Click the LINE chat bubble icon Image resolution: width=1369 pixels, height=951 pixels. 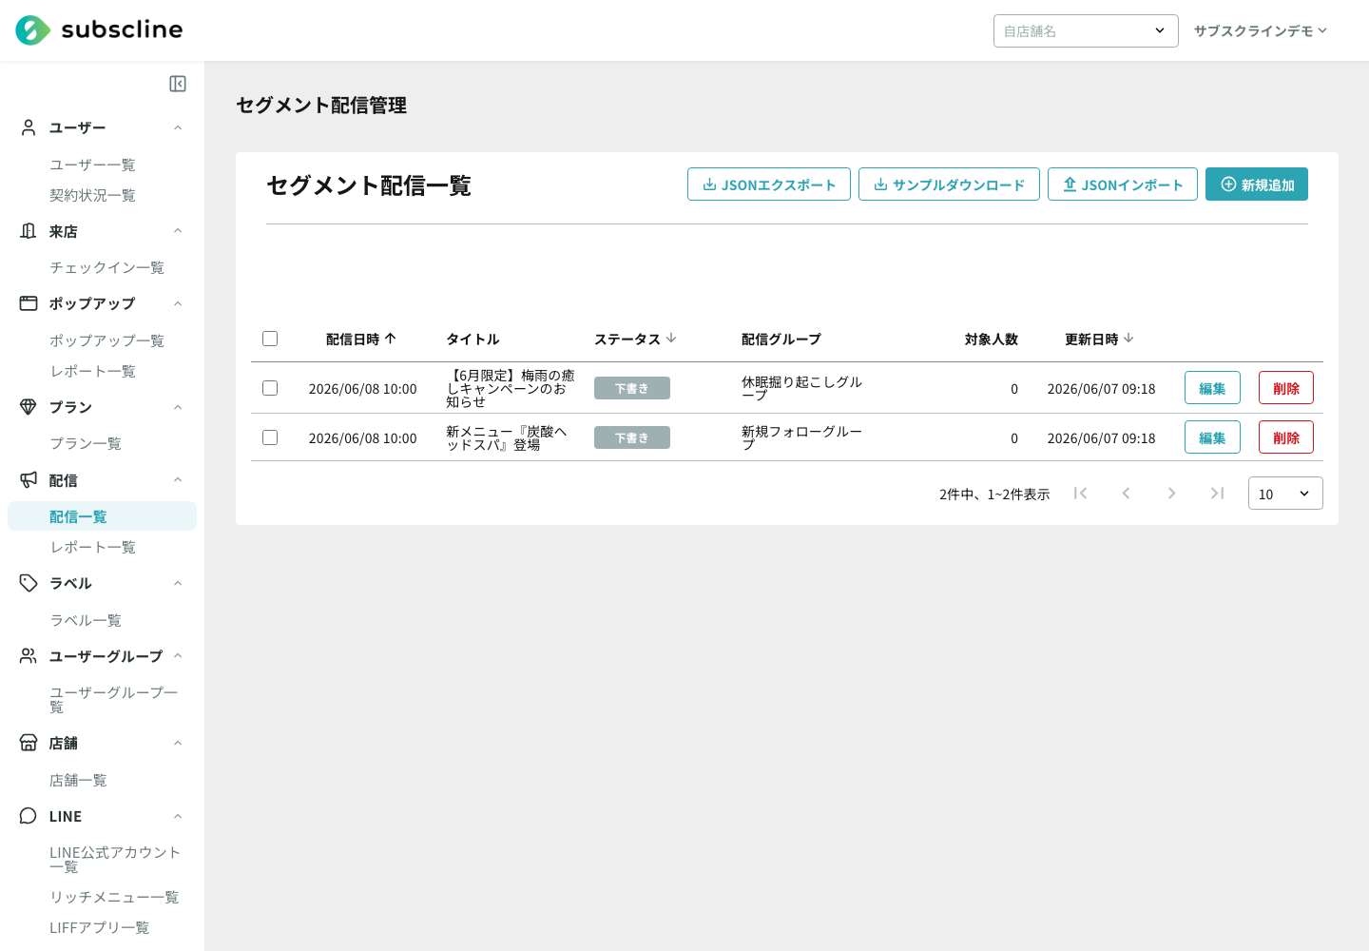coord(29,816)
